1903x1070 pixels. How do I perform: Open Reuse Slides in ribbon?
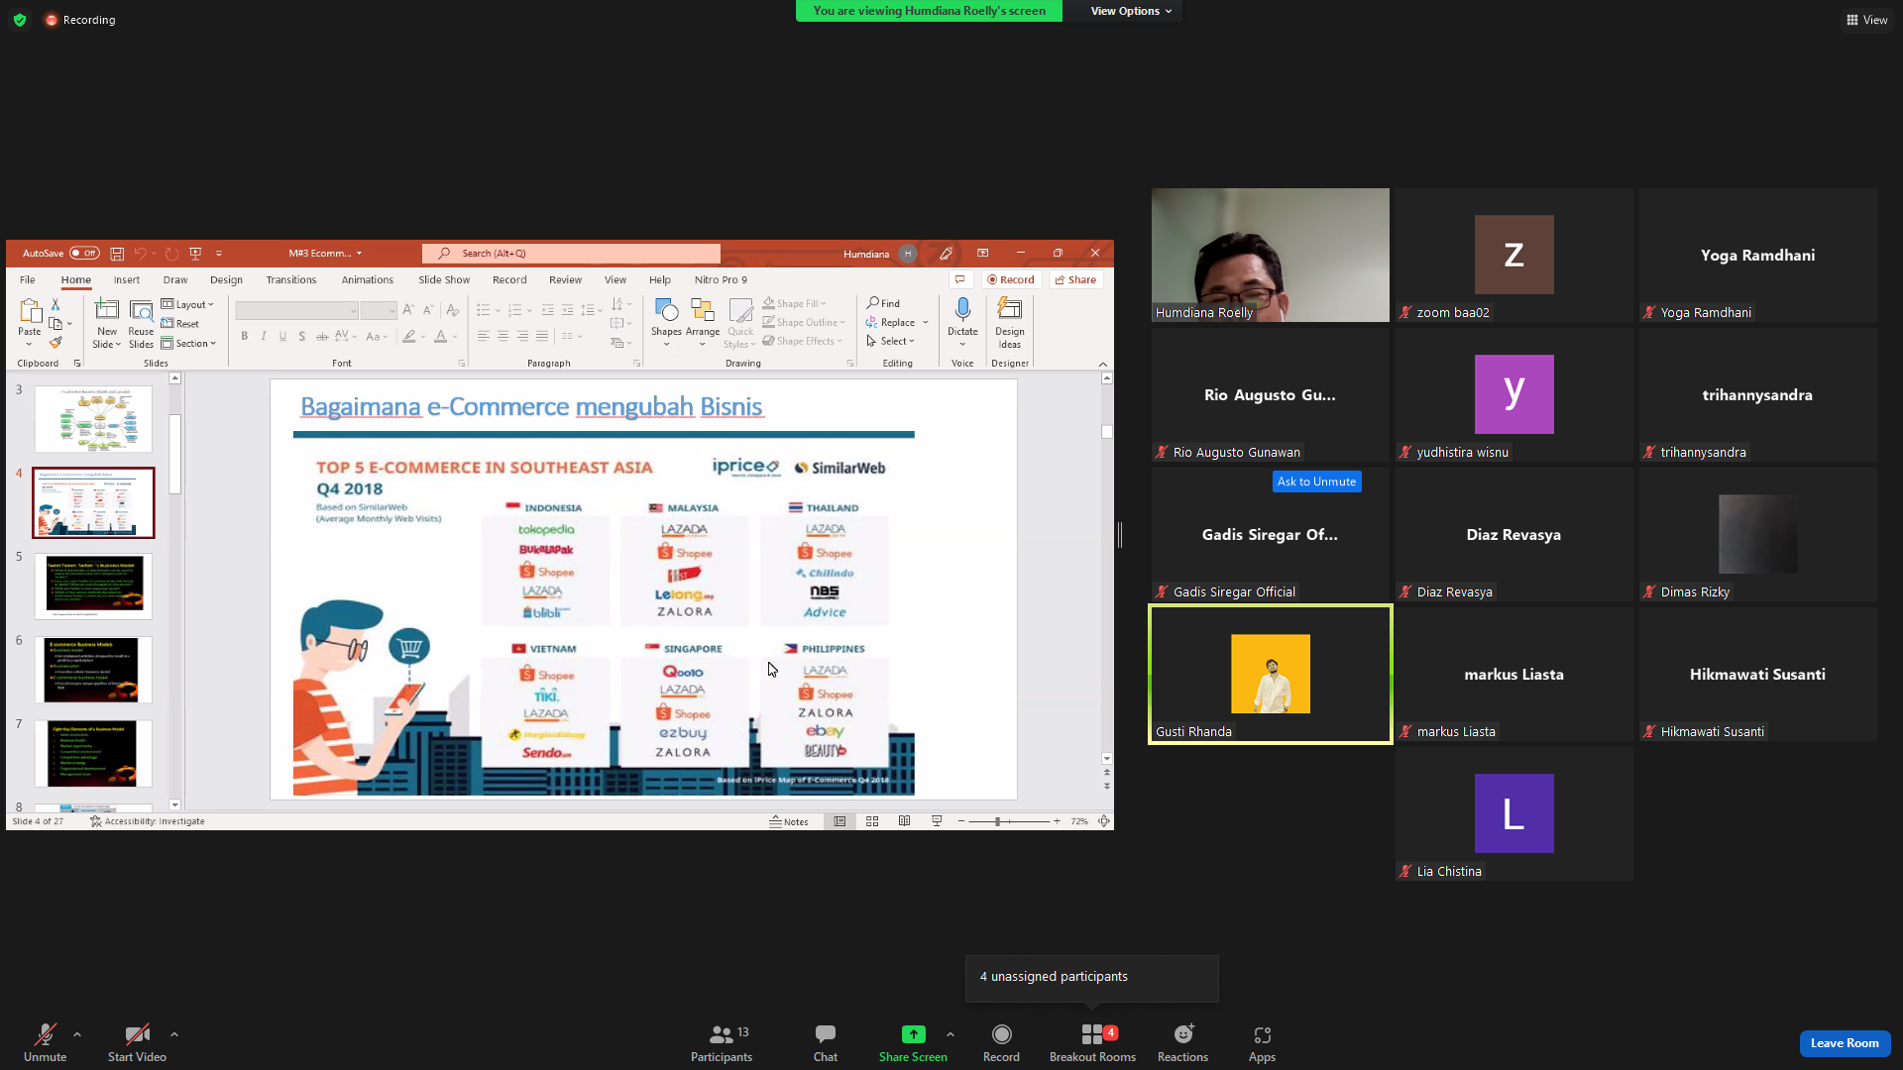coord(141,323)
